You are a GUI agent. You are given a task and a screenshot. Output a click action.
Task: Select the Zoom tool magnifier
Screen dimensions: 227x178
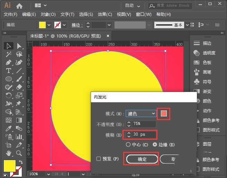click(x=19, y=153)
